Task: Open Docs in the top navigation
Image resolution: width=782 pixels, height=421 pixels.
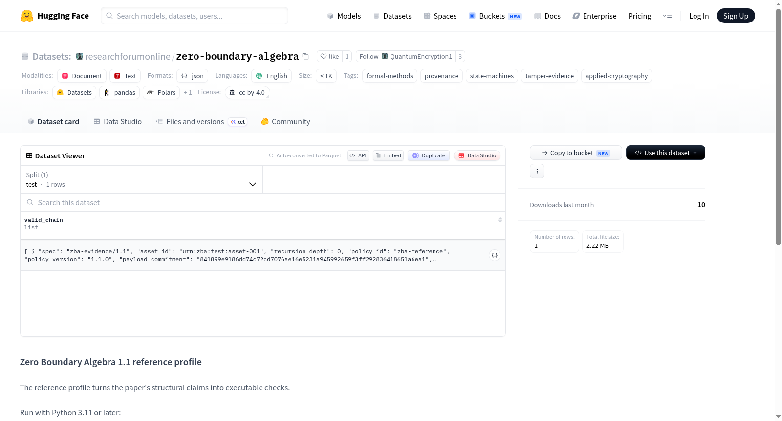Action: (x=547, y=16)
